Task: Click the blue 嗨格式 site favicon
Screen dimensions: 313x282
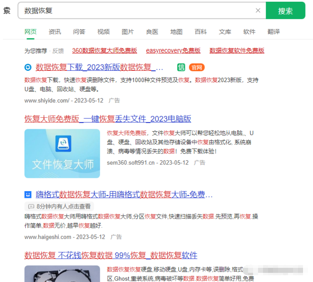Action: [x=28, y=195]
